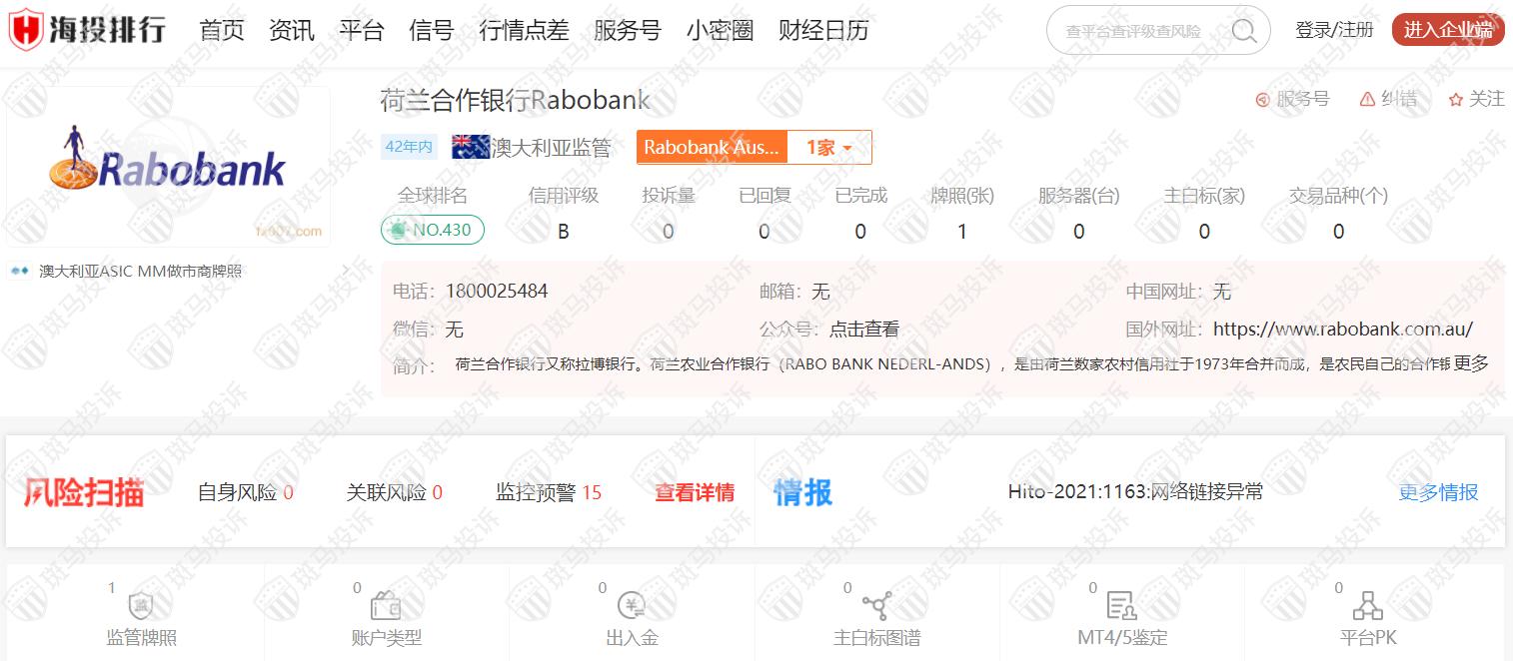This screenshot has width=1513, height=661.
Task: Select the 出入金 yen icon
Action: tap(632, 606)
